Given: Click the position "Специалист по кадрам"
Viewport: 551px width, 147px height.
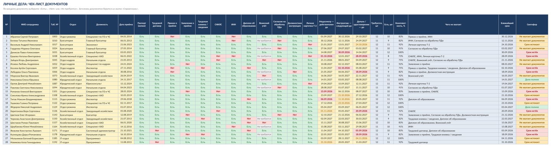Looking at the screenshot, I should tap(102, 64).
